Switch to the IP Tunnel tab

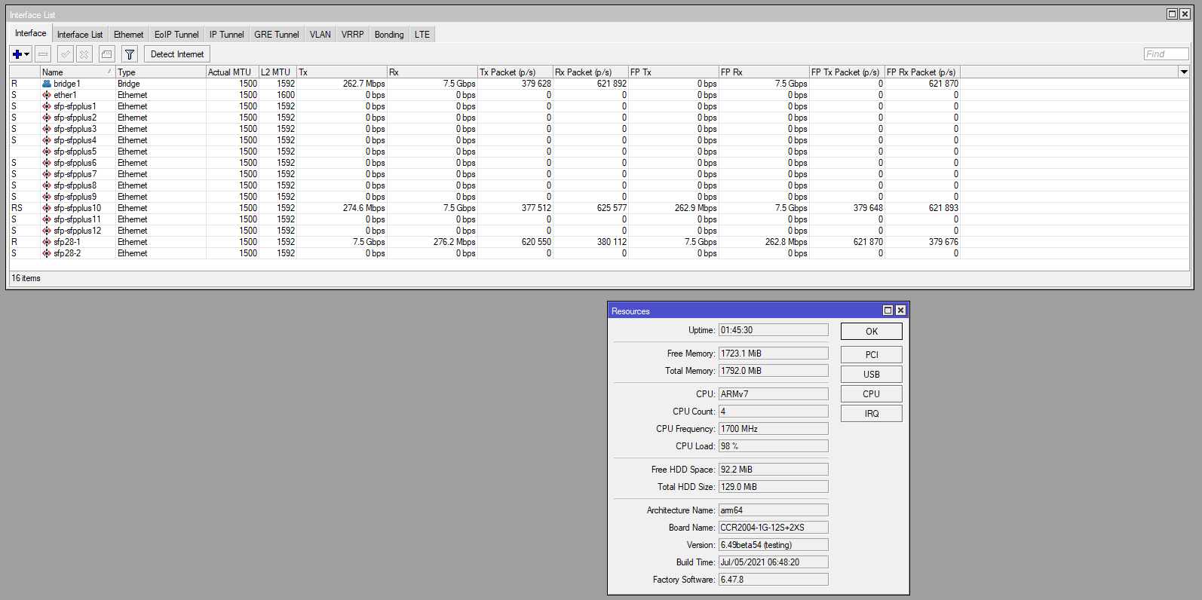click(227, 35)
